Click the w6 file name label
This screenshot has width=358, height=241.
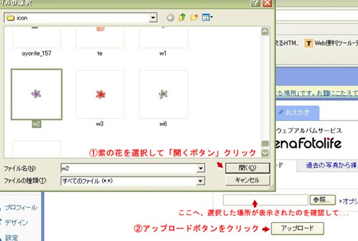(163, 124)
